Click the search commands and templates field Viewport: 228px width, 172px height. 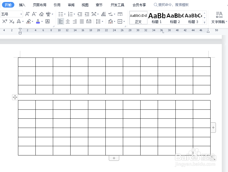pyautogui.click(x=171, y=5)
